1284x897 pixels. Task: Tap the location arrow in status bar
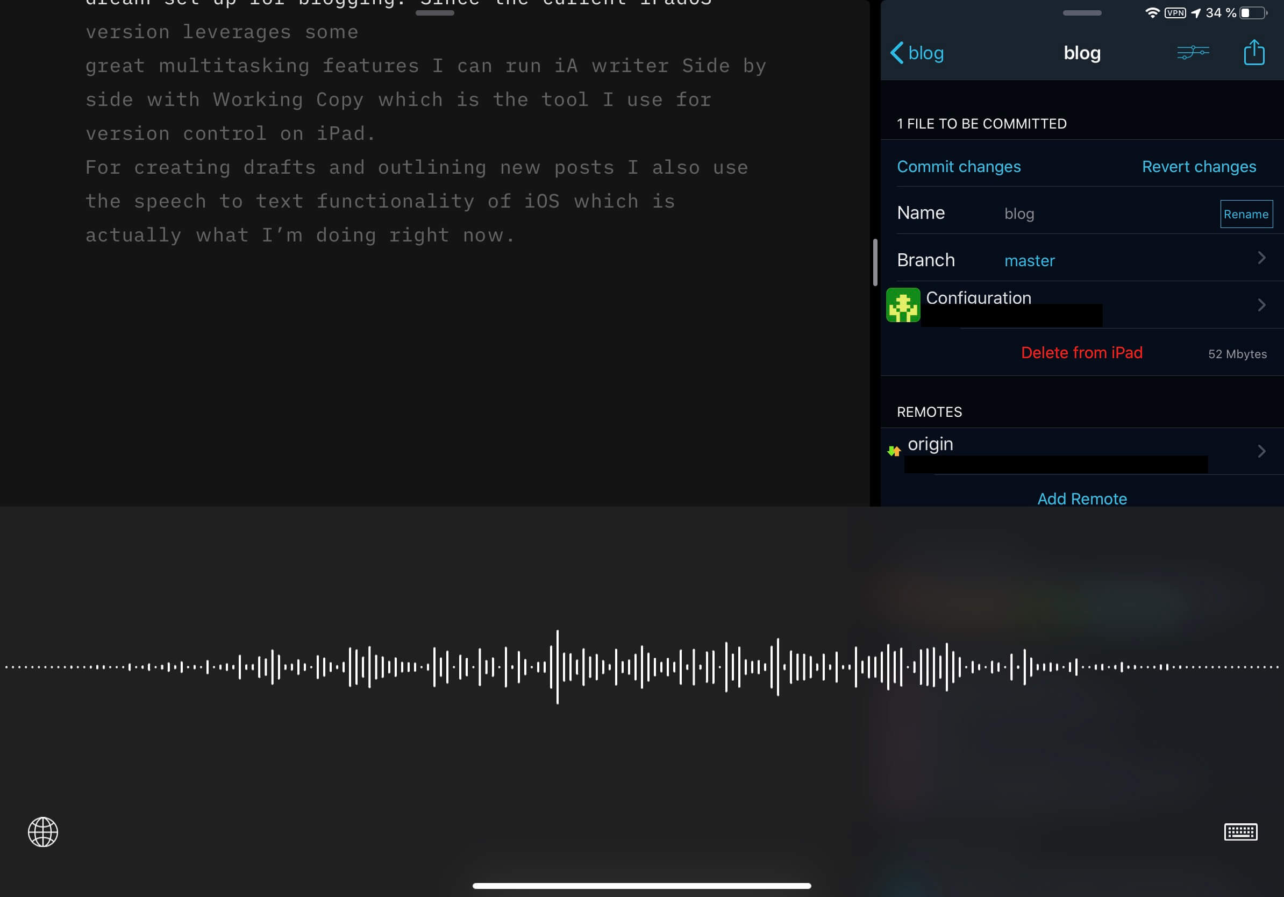pyautogui.click(x=1196, y=13)
